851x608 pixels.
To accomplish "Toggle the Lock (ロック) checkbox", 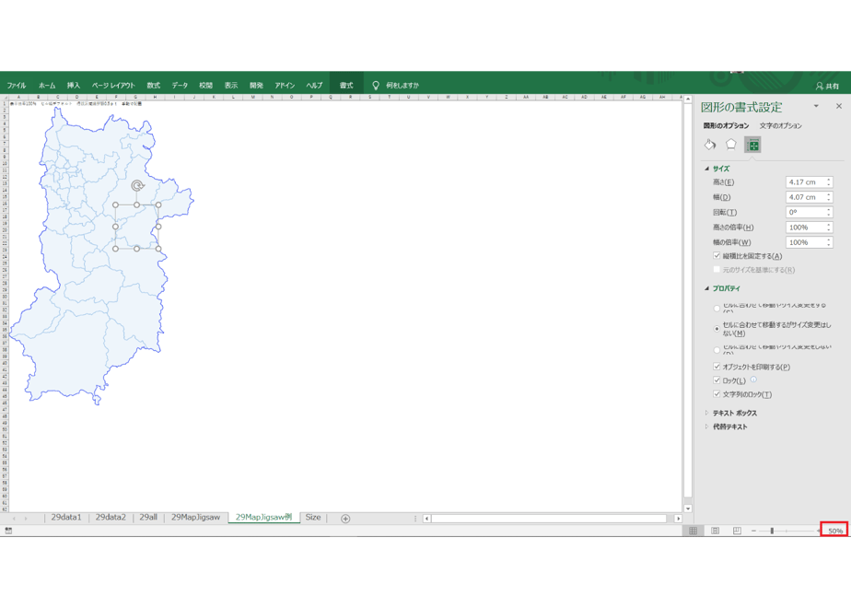I will click(x=717, y=380).
